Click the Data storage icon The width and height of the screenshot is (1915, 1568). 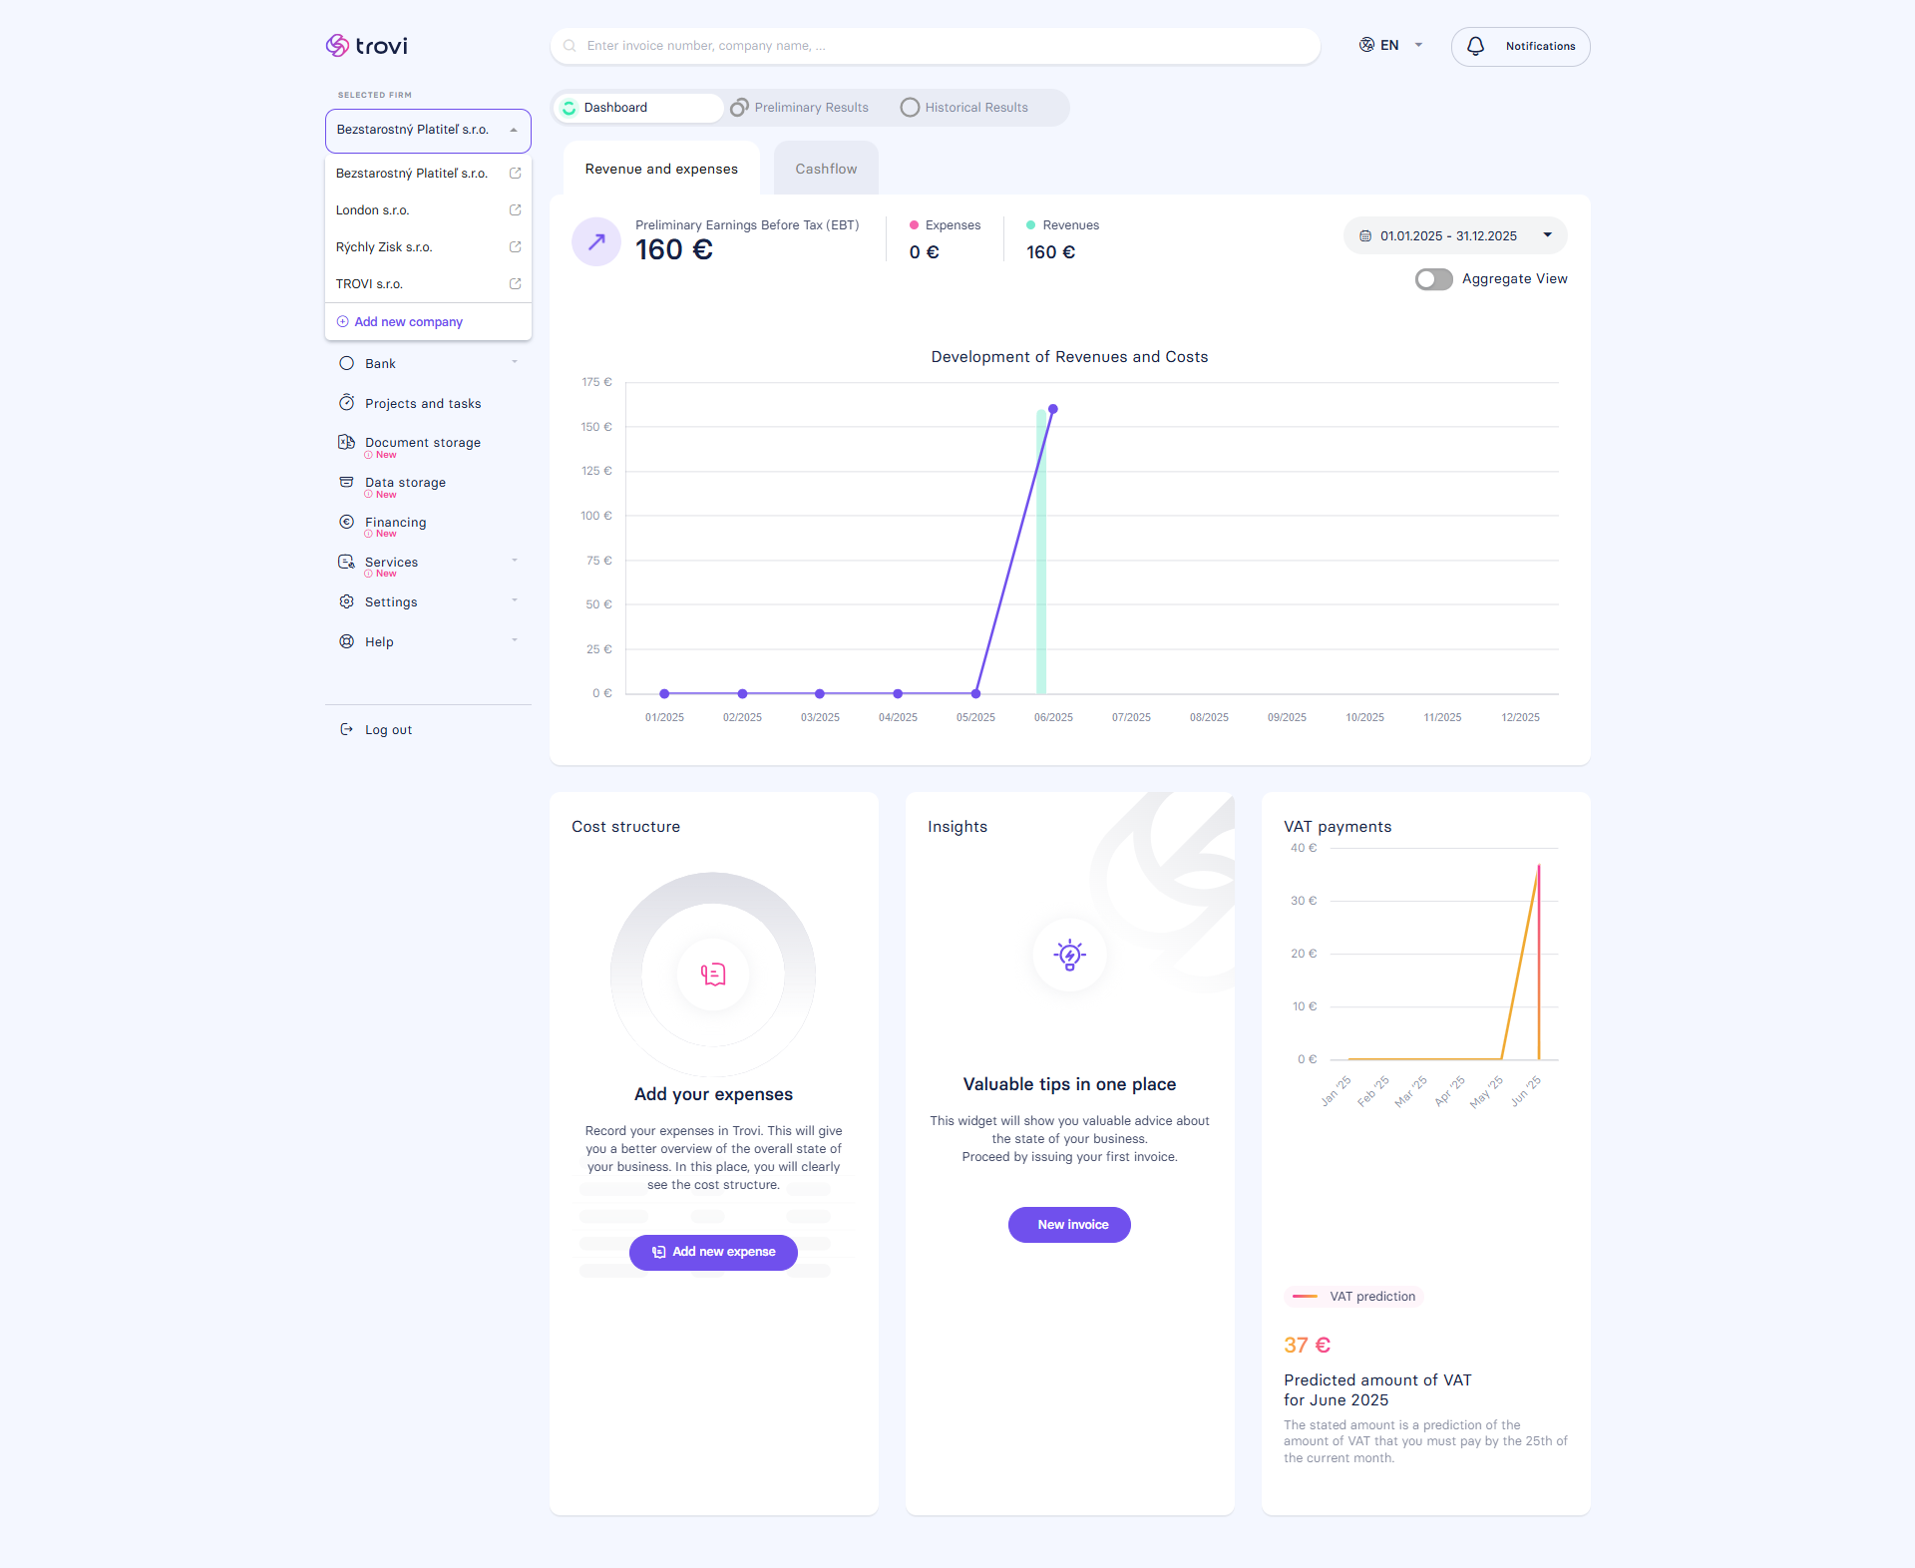coord(346,482)
